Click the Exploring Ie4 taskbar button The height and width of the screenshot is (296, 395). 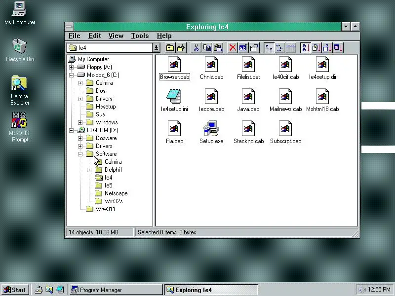pyautogui.click(x=211, y=290)
